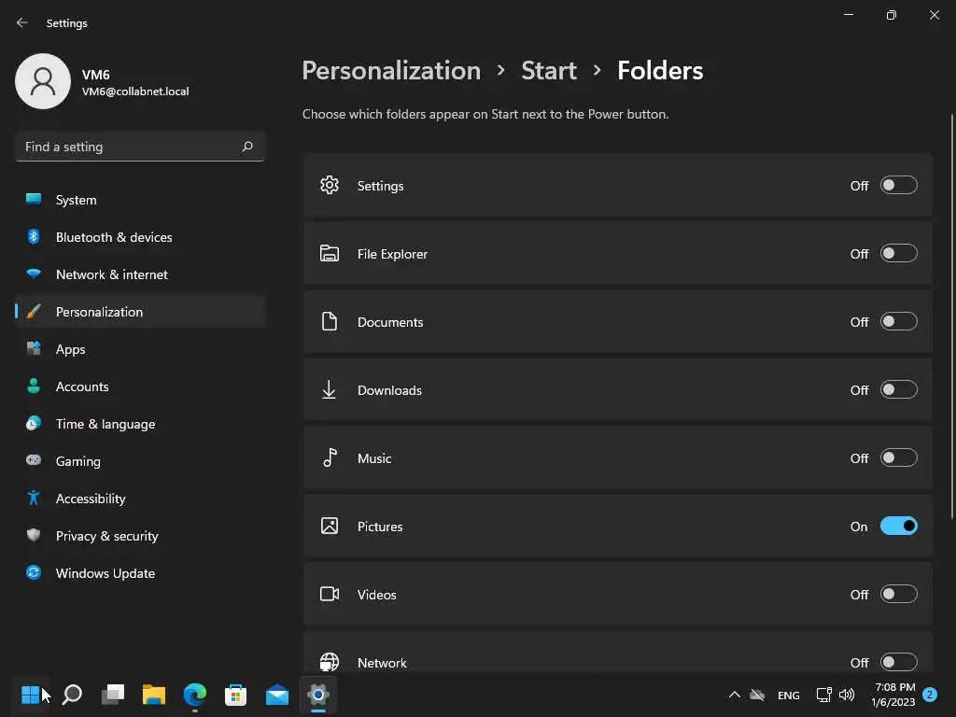Enable the Settings folder toggle

[898, 186]
